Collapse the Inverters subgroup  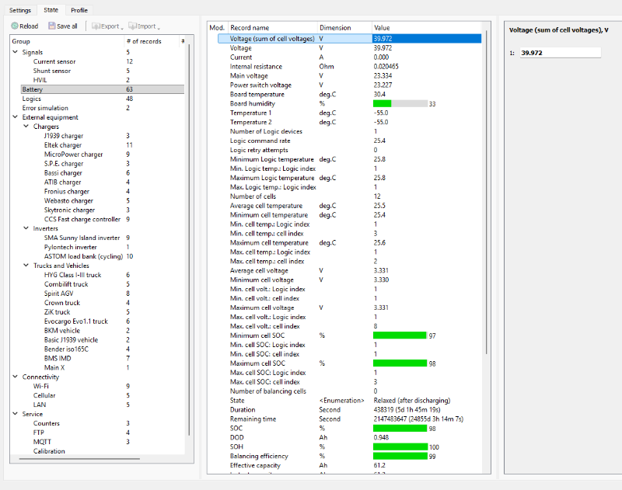pyautogui.click(x=26, y=228)
